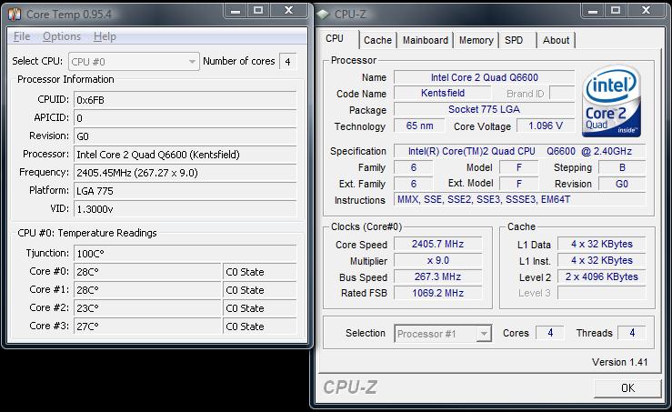Click the Rated FSB value 1069.2 MHz
The width and height of the screenshot is (672, 412).
coord(438,293)
